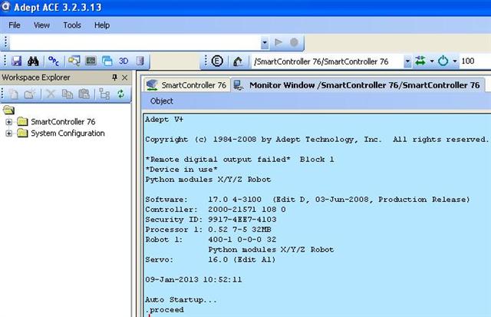The height and width of the screenshot is (317, 491).
Task: Pin the Workspace Explorer panel
Action: [x=114, y=77]
